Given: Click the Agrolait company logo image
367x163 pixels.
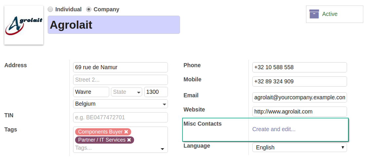Looking at the screenshot, I should point(24,25).
